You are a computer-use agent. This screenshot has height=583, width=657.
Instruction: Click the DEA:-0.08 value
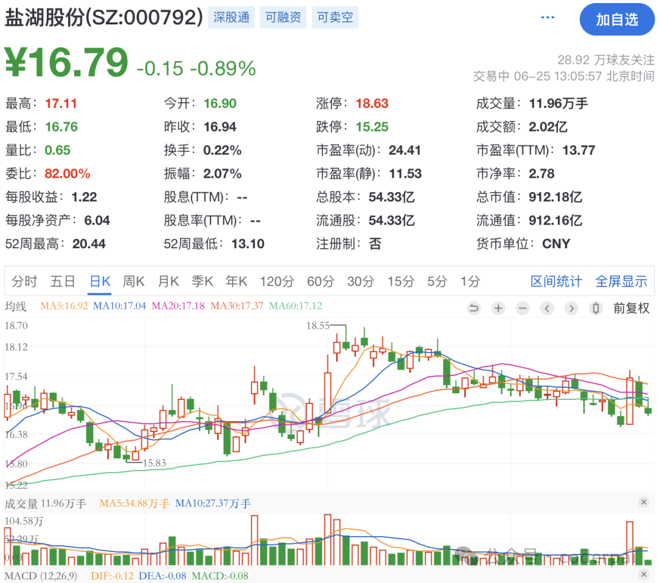[x=162, y=576]
